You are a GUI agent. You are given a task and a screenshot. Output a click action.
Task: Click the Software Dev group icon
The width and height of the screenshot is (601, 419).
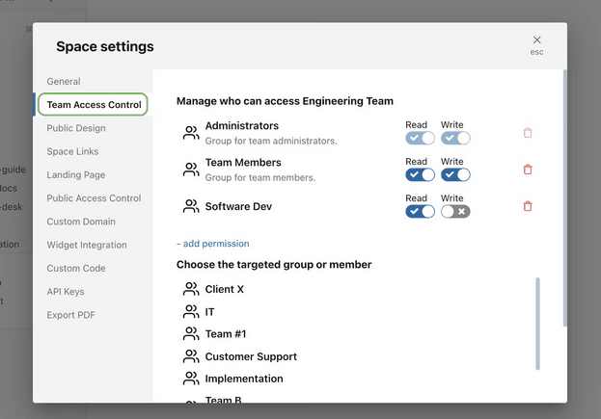[191, 206]
